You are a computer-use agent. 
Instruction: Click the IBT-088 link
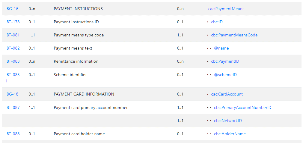[13, 134]
